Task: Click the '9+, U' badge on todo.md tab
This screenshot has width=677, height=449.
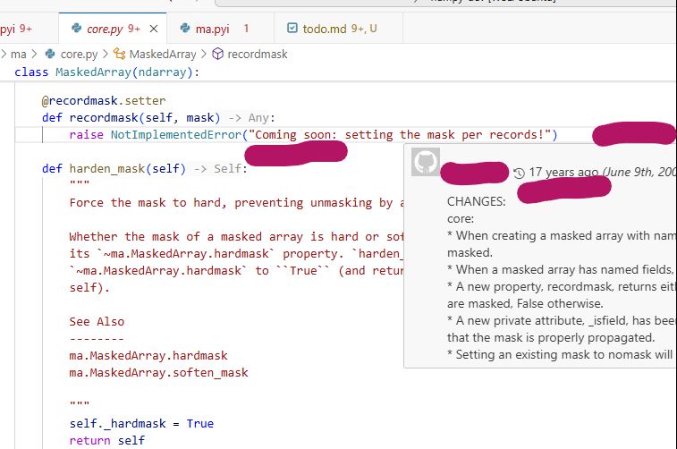Action: (x=364, y=29)
